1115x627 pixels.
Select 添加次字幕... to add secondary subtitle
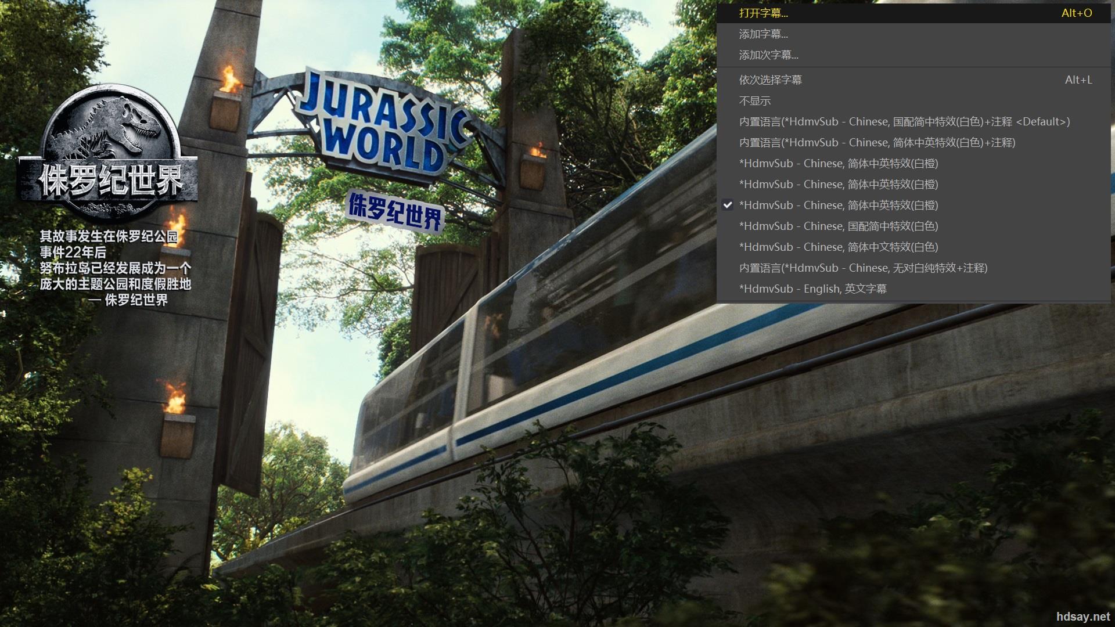pos(913,55)
